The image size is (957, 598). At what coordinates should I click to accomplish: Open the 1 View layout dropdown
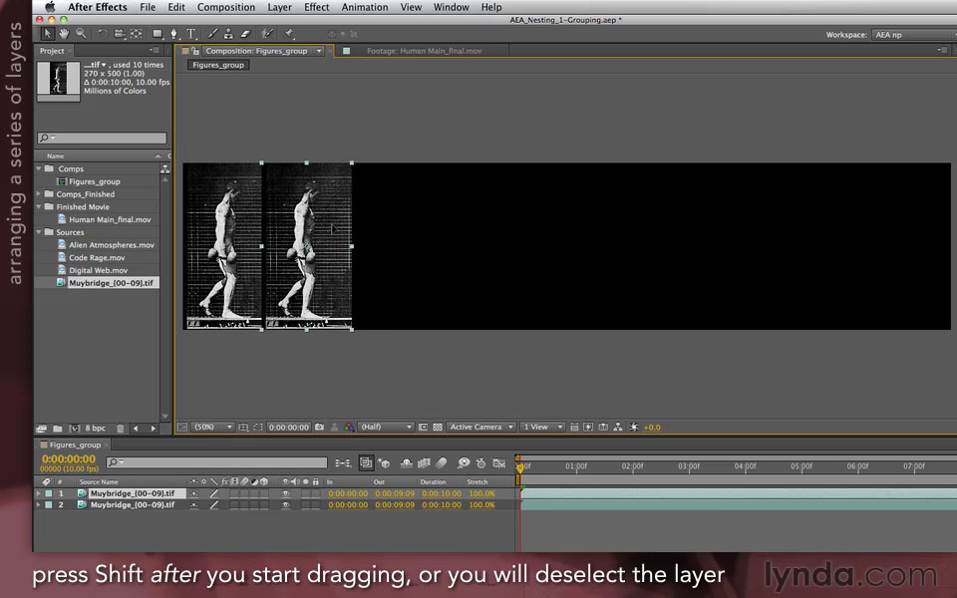(x=542, y=428)
